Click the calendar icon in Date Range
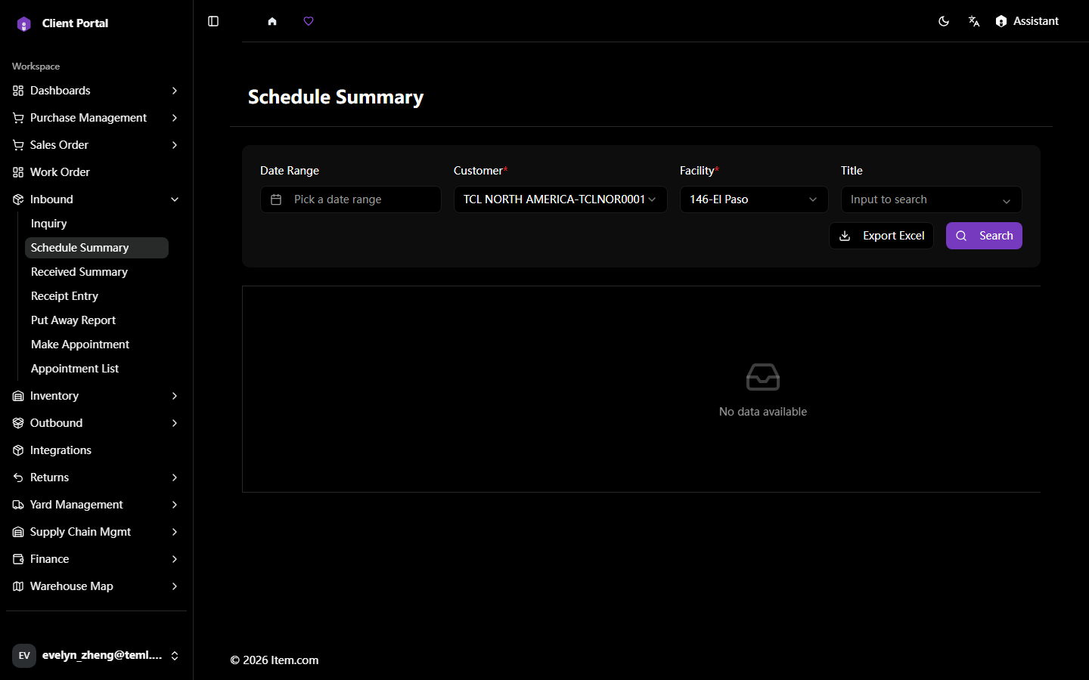Image resolution: width=1089 pixels, height=680 pixels. (276, 199)
